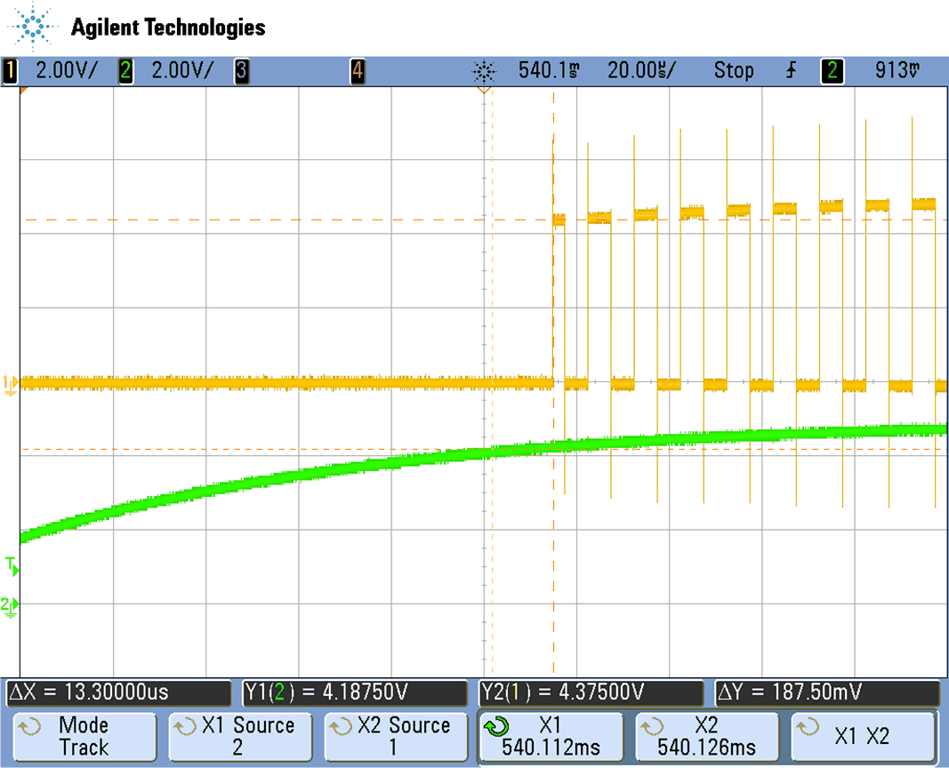Image resolution: width=949 pixels, height=768 pixels.
Task: Open the X2 Source selection softkey
Action: coord(394,736)
